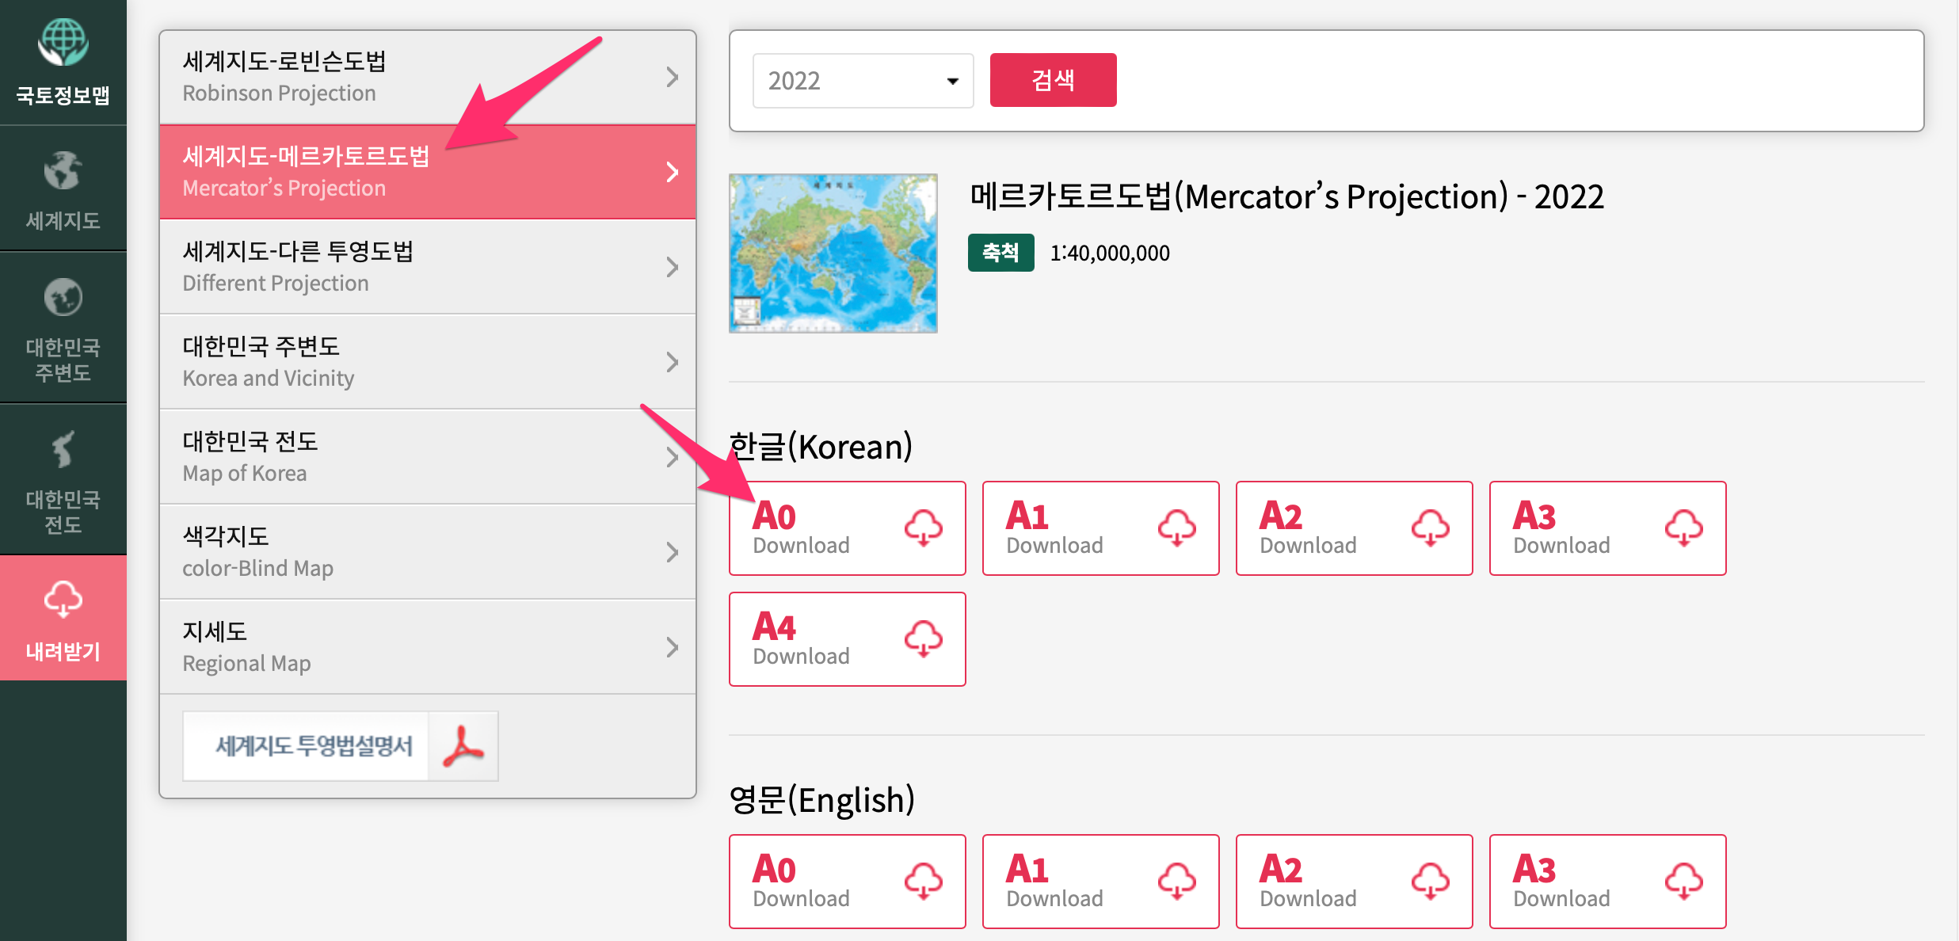1959x941 pixels.
Task: Open the 2022 year dropdown
Action: point(863,81)
